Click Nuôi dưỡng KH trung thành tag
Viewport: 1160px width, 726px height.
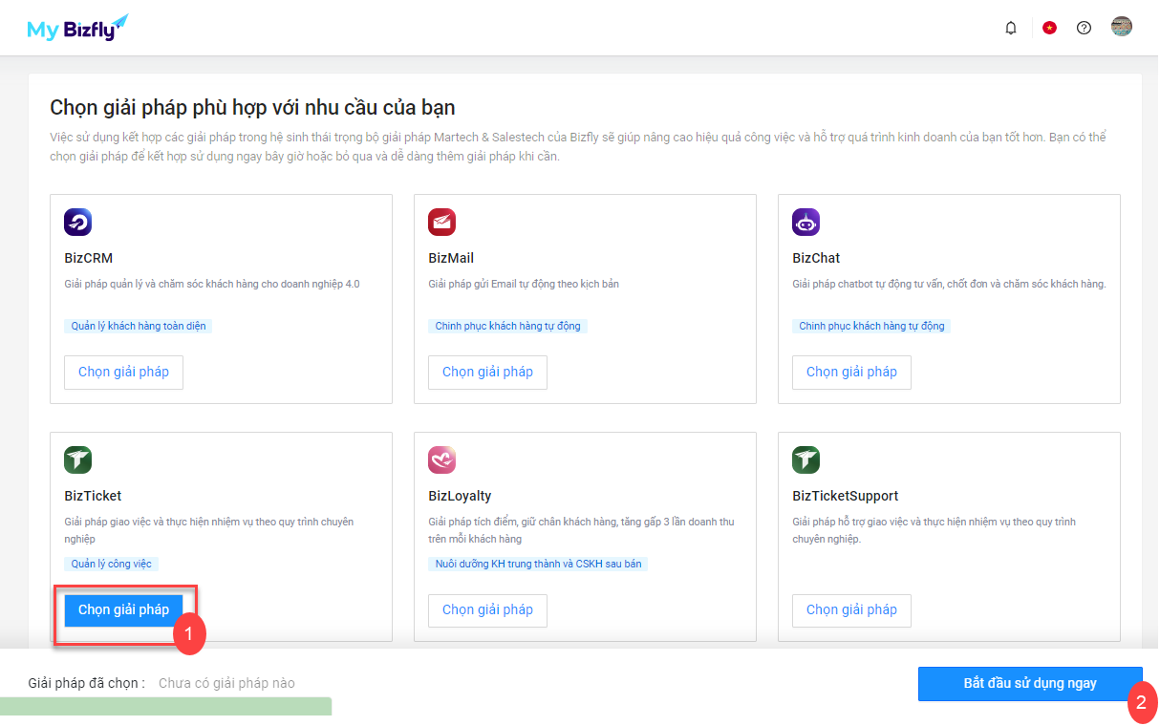(x=538, y=564)
